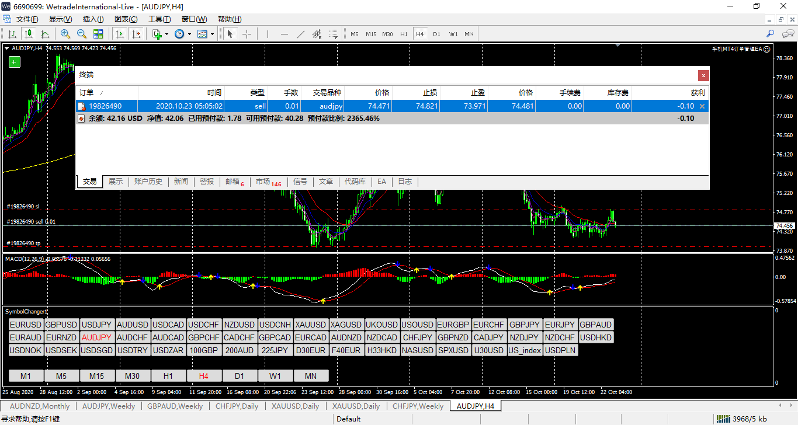Toggle the H4 timeframe toolbar button
798x425 pixels.
[419, 34]
